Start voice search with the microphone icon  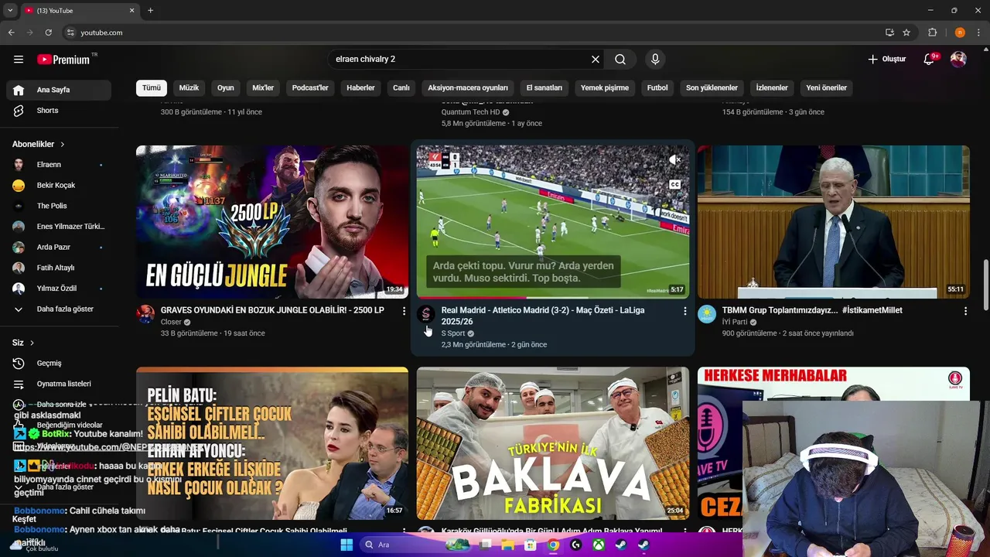(655, 60)
